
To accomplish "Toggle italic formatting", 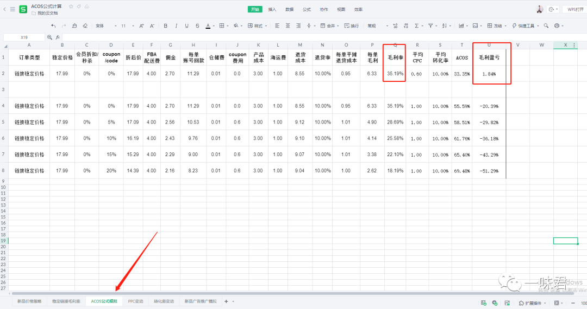I will [176, 25].
